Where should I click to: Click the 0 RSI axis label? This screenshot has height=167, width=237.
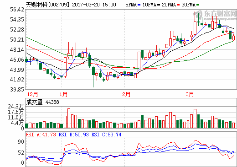[x=22, y=163]
